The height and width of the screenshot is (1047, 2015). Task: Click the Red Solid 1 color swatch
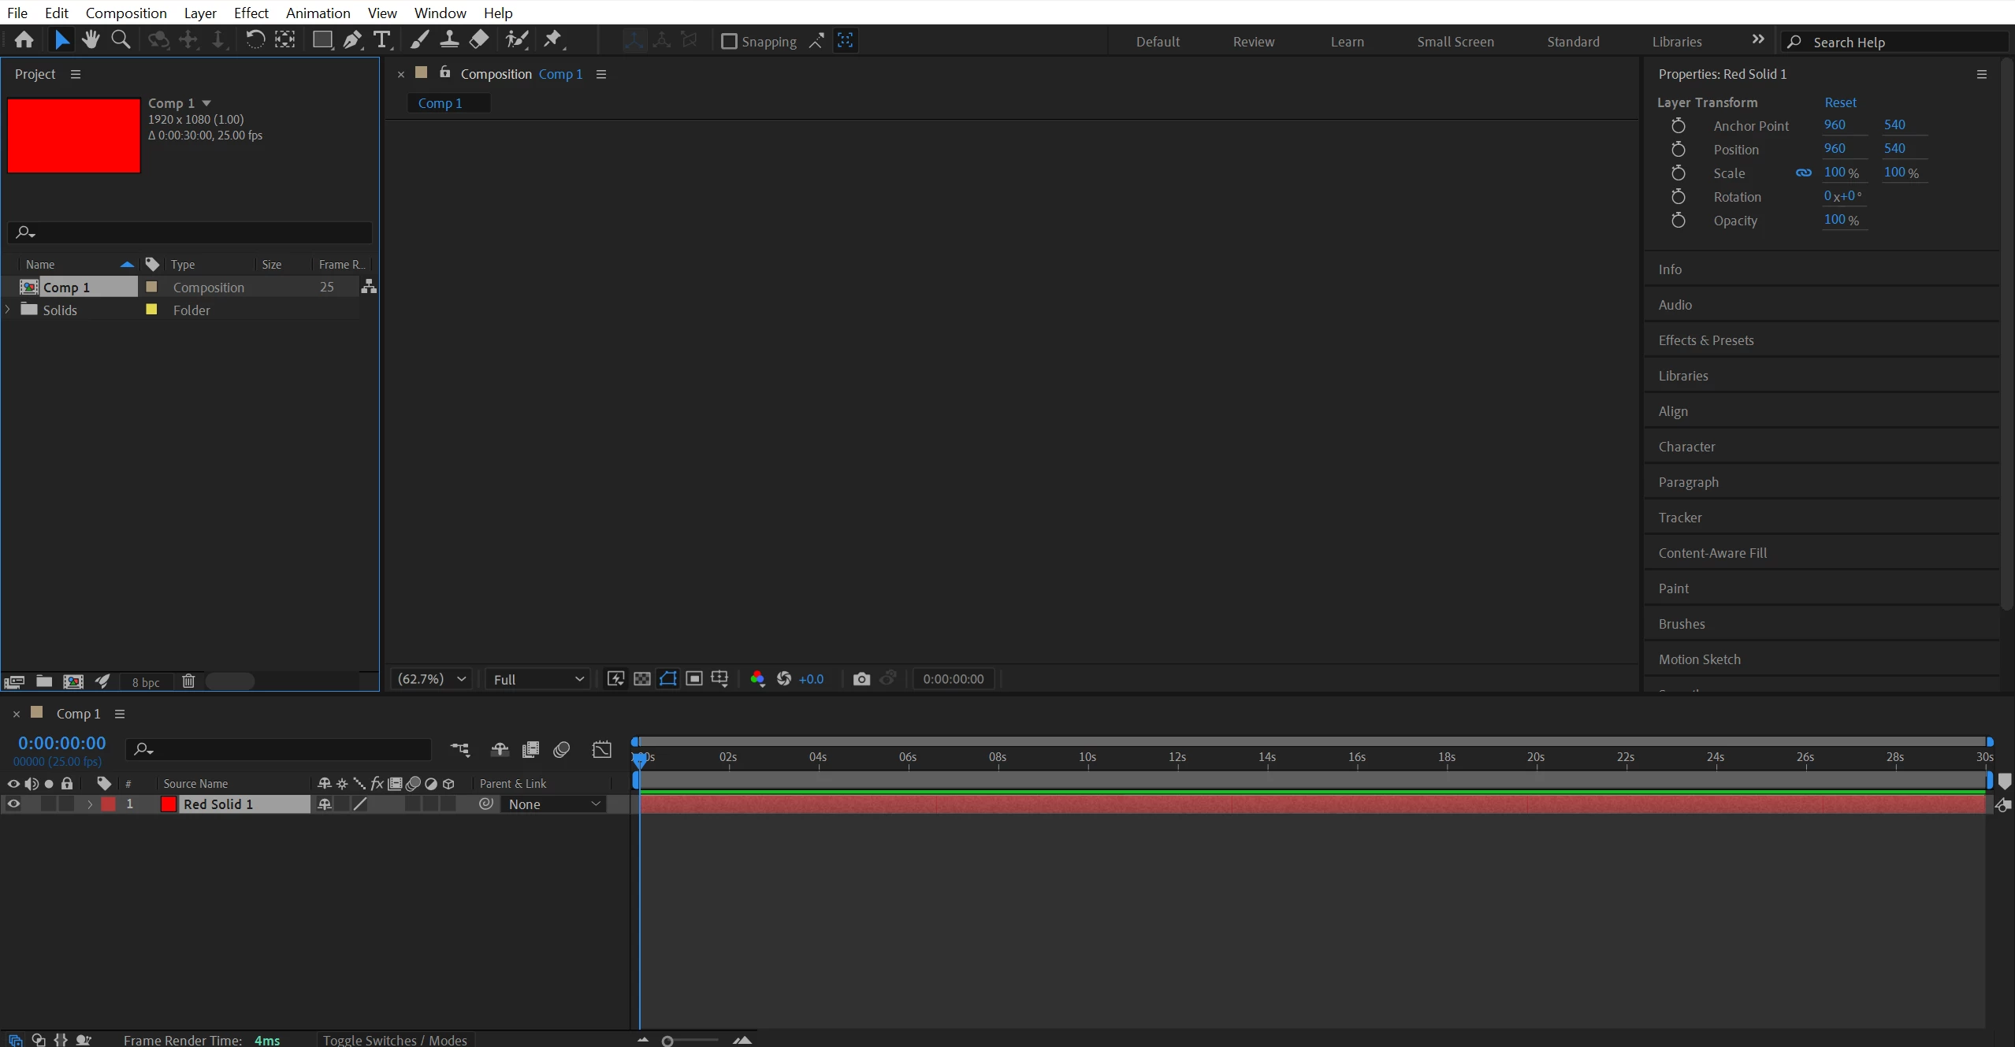pyautogui.click(x=169, y=804)
